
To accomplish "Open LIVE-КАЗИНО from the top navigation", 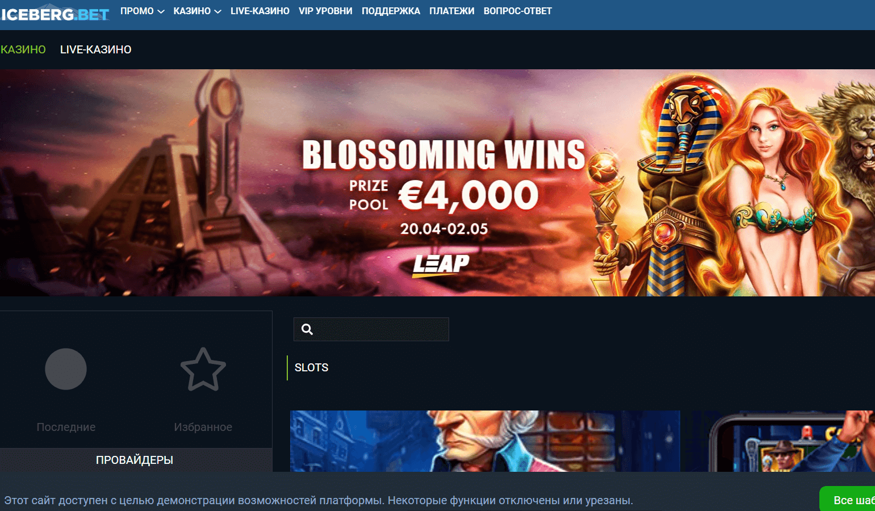I will click(260, 11).
